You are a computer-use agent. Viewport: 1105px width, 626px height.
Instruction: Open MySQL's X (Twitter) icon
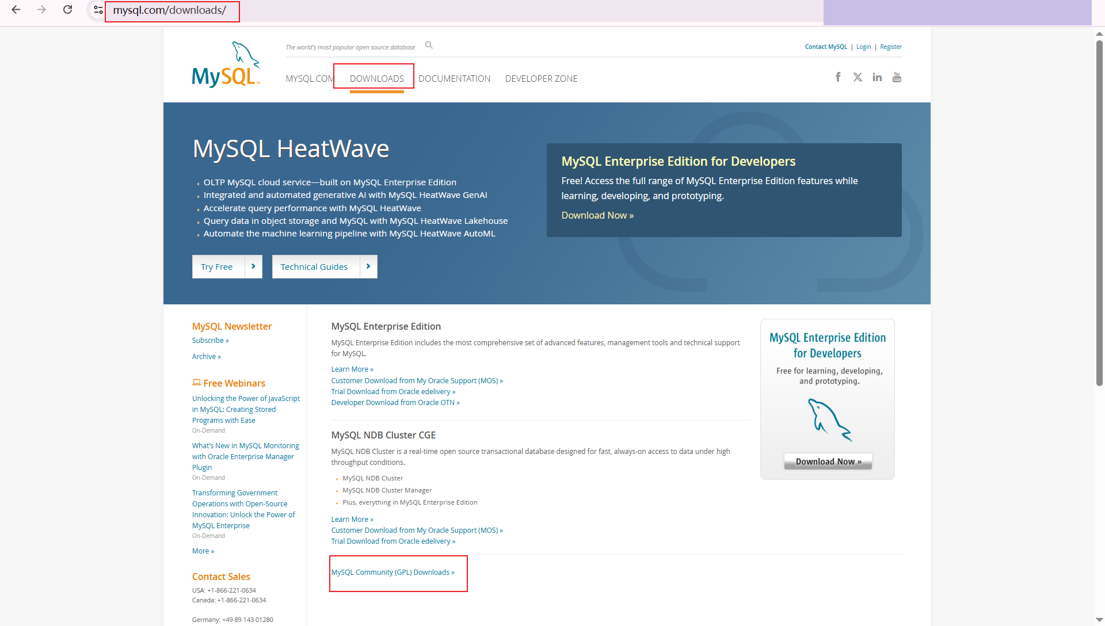[x=858, y=77]
